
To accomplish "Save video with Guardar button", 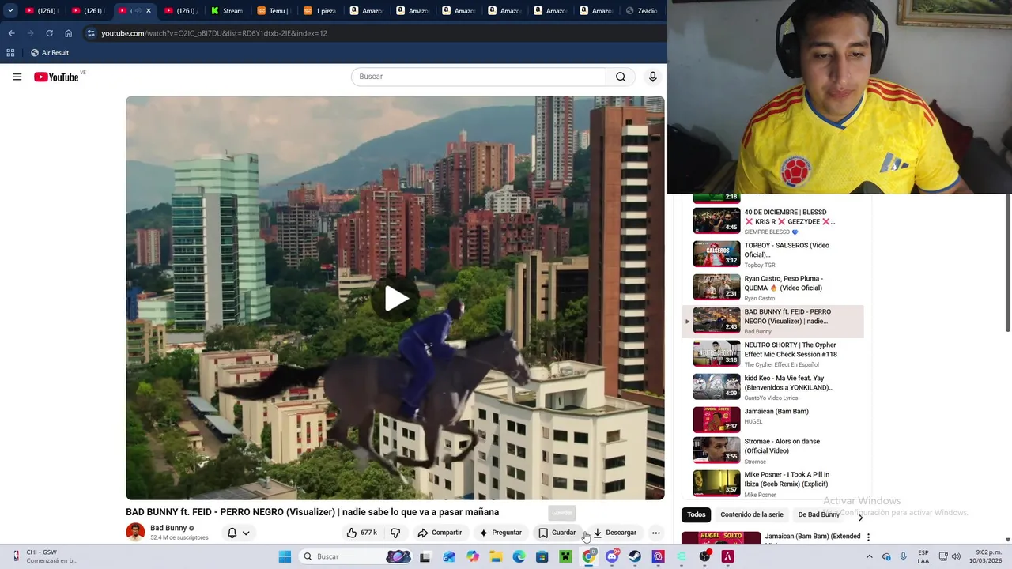I will coord(557,533).
